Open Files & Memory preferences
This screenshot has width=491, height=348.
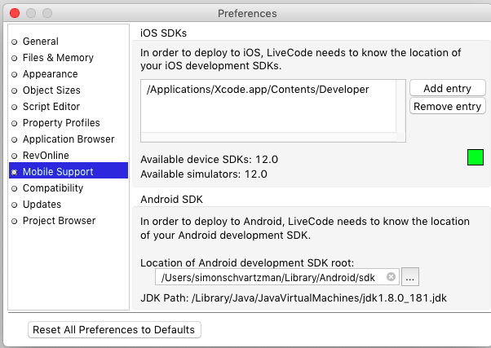click(58, 58)
